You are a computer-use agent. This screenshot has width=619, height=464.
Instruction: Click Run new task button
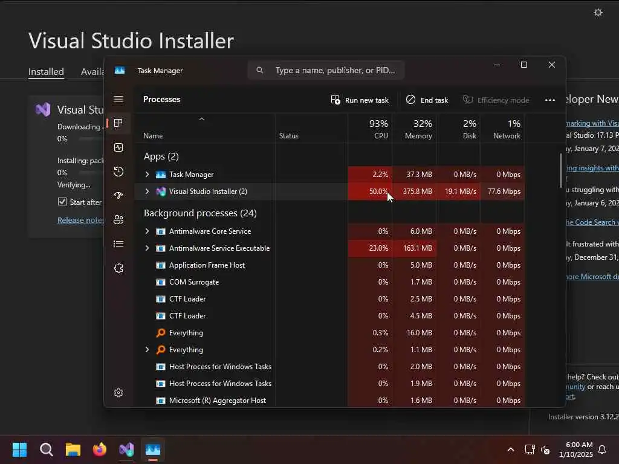pos(360,100)
